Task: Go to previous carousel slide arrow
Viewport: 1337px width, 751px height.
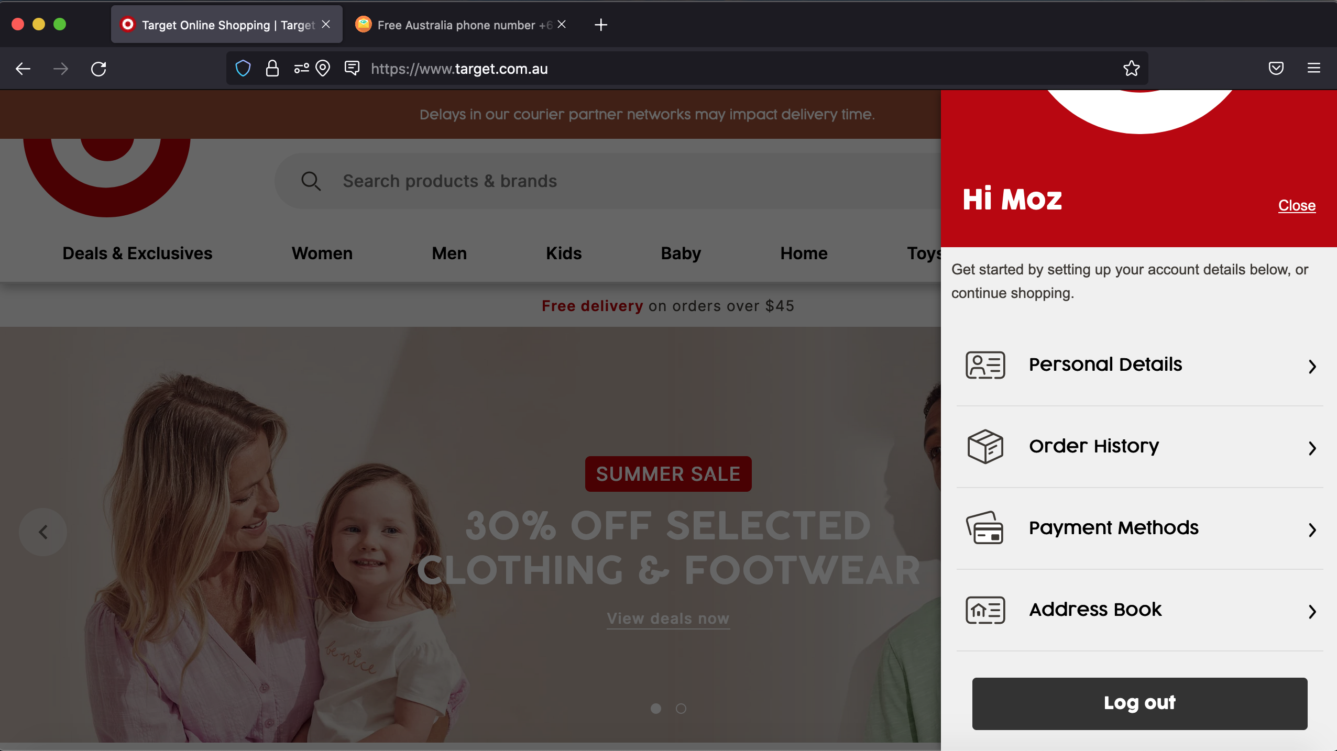Action: (43, 532)
